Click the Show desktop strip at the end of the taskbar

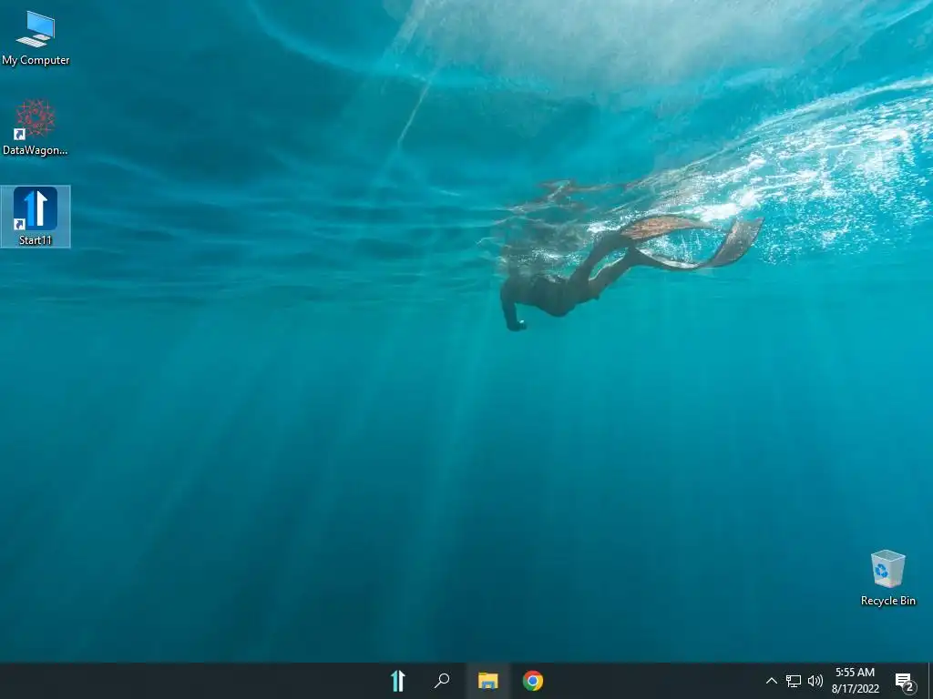pos(930,681)
